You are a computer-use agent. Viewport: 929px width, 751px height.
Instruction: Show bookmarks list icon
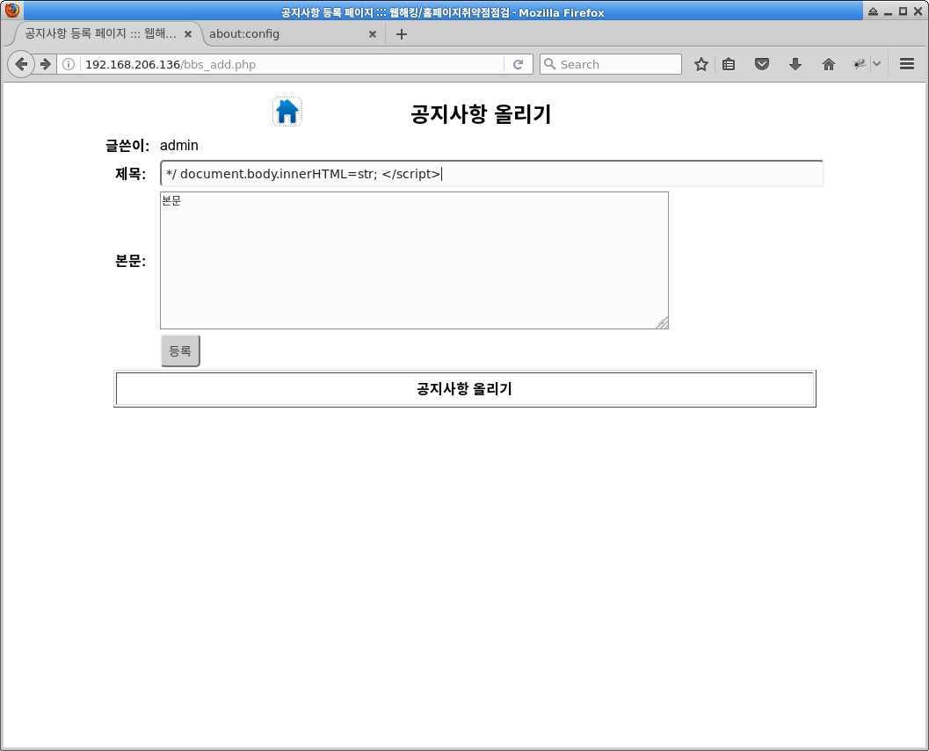[729, 64]
